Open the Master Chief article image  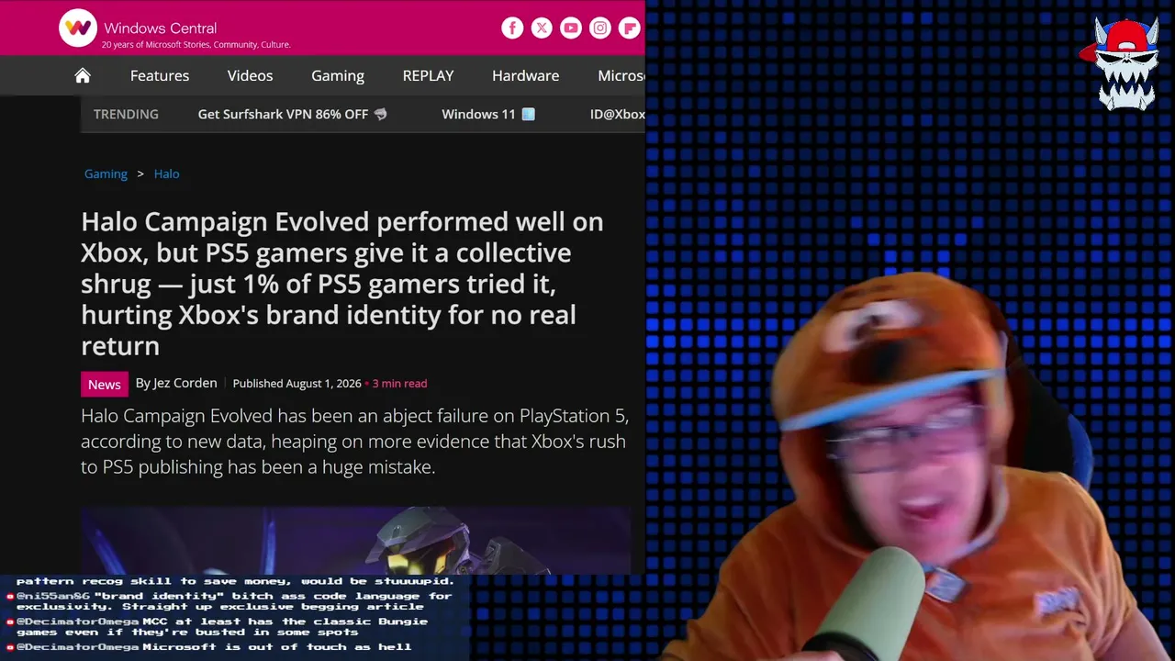click(355, 540)
